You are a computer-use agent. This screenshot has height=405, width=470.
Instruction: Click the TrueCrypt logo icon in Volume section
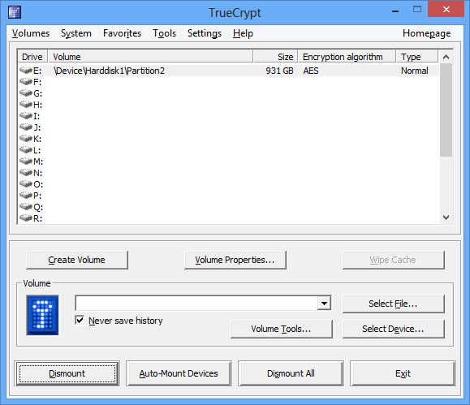pos(42,315)
